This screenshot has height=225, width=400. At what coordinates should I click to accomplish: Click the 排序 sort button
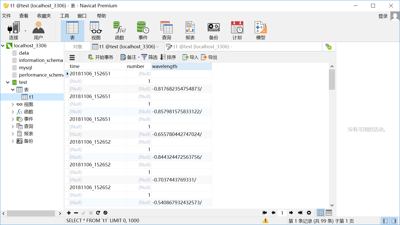(x=168, y=57)
